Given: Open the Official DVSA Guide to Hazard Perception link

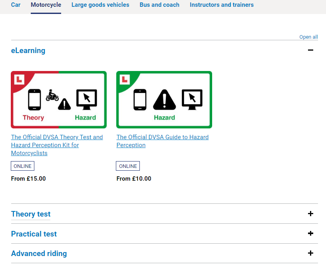Looking at the screenshot, I should 162,141.
